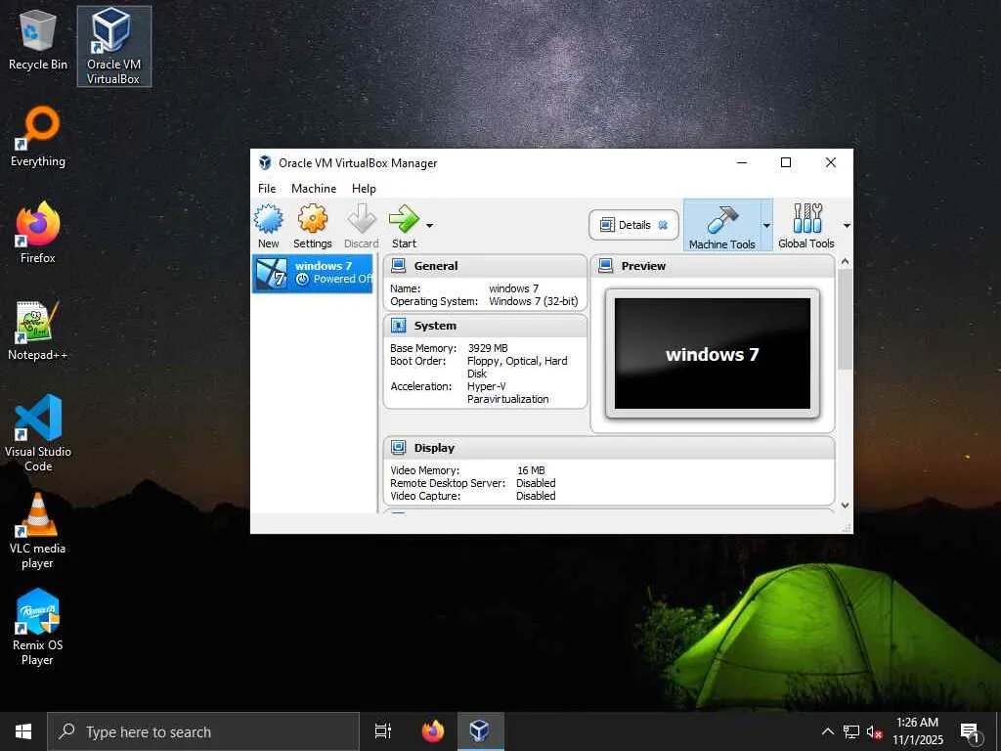Click the Details button

pos(633,225)
